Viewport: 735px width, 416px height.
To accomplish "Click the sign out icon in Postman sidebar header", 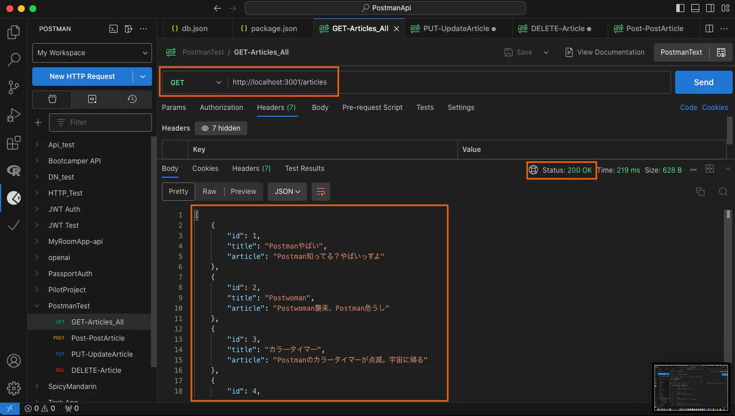I will [128, 29].
